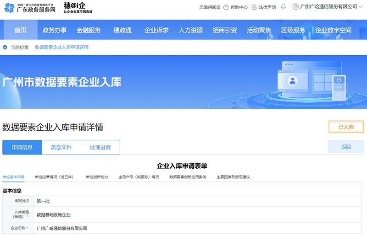The height and width of the screenshot is (235, 367).
Task: Click the 无障碍阅读 link
Action: click(210, 7)
